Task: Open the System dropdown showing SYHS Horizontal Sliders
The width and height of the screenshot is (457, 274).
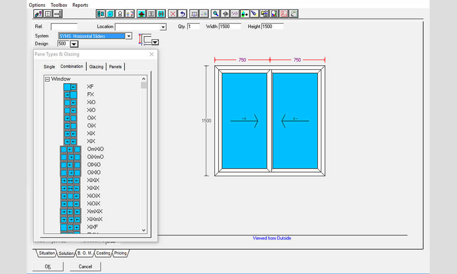Action: point(129,36)
